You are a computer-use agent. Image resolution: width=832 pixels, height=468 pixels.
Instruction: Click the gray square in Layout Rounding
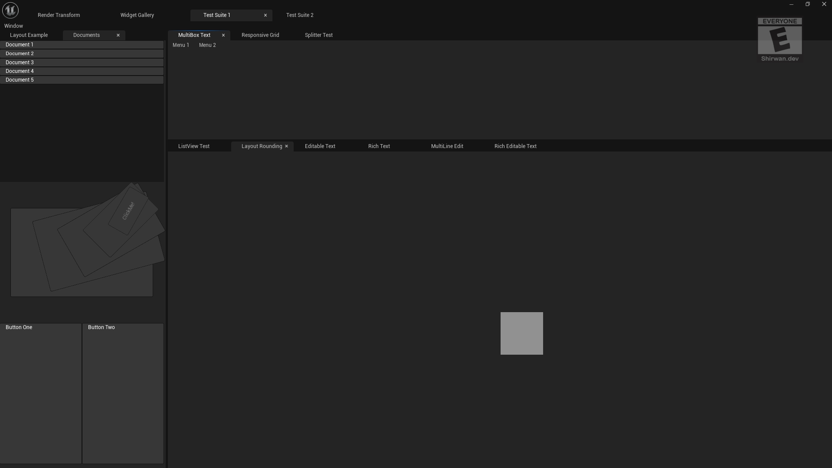point(522,333)
